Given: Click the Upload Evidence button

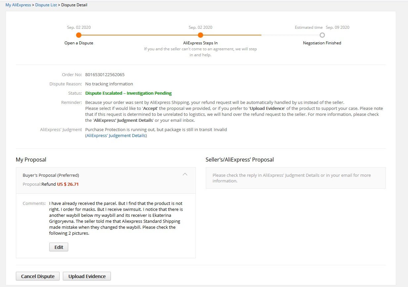Looking at the screenshot, I should 87,276.
